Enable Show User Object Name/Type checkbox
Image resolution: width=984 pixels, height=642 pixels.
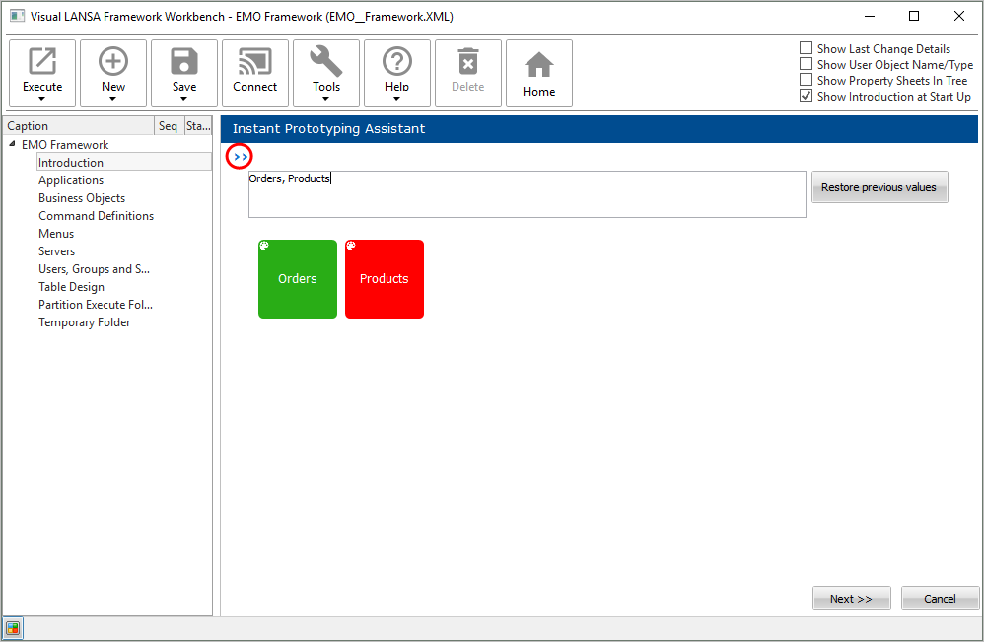tap(806, 64)
